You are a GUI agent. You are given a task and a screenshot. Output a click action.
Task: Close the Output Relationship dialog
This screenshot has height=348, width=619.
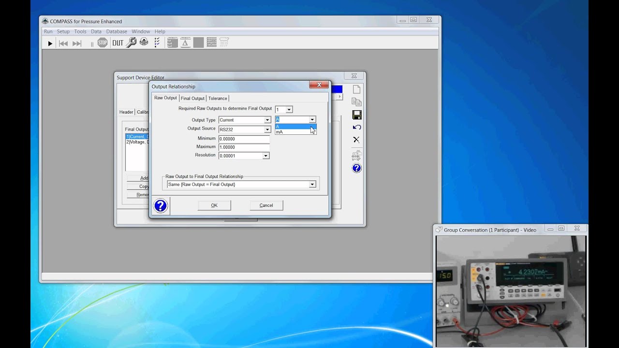tap(319, 85)
